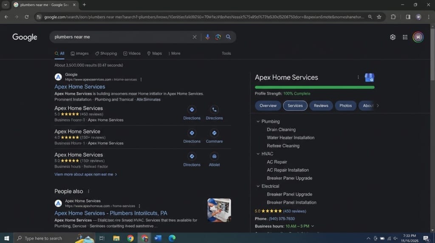Call the first Apex Home Services listing
Image resolution: width=435 pixels, height=243 pixels.
214,110
